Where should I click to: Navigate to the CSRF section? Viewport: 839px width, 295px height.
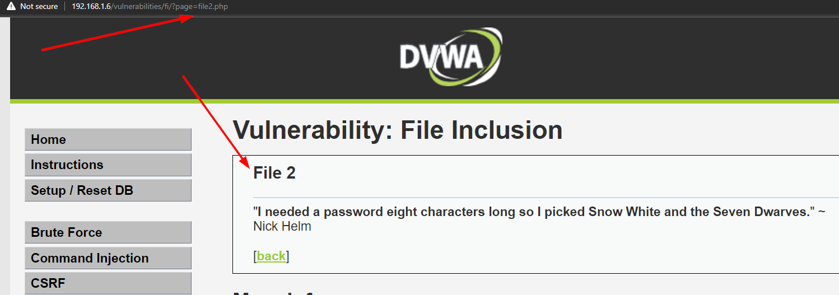tap(108, 283)
